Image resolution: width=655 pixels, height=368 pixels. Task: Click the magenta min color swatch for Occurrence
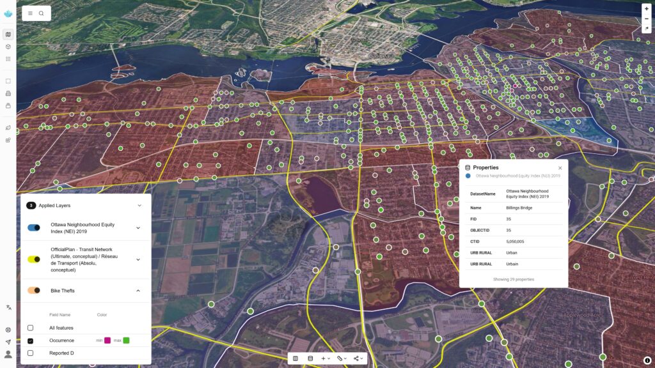coord(107,340)
